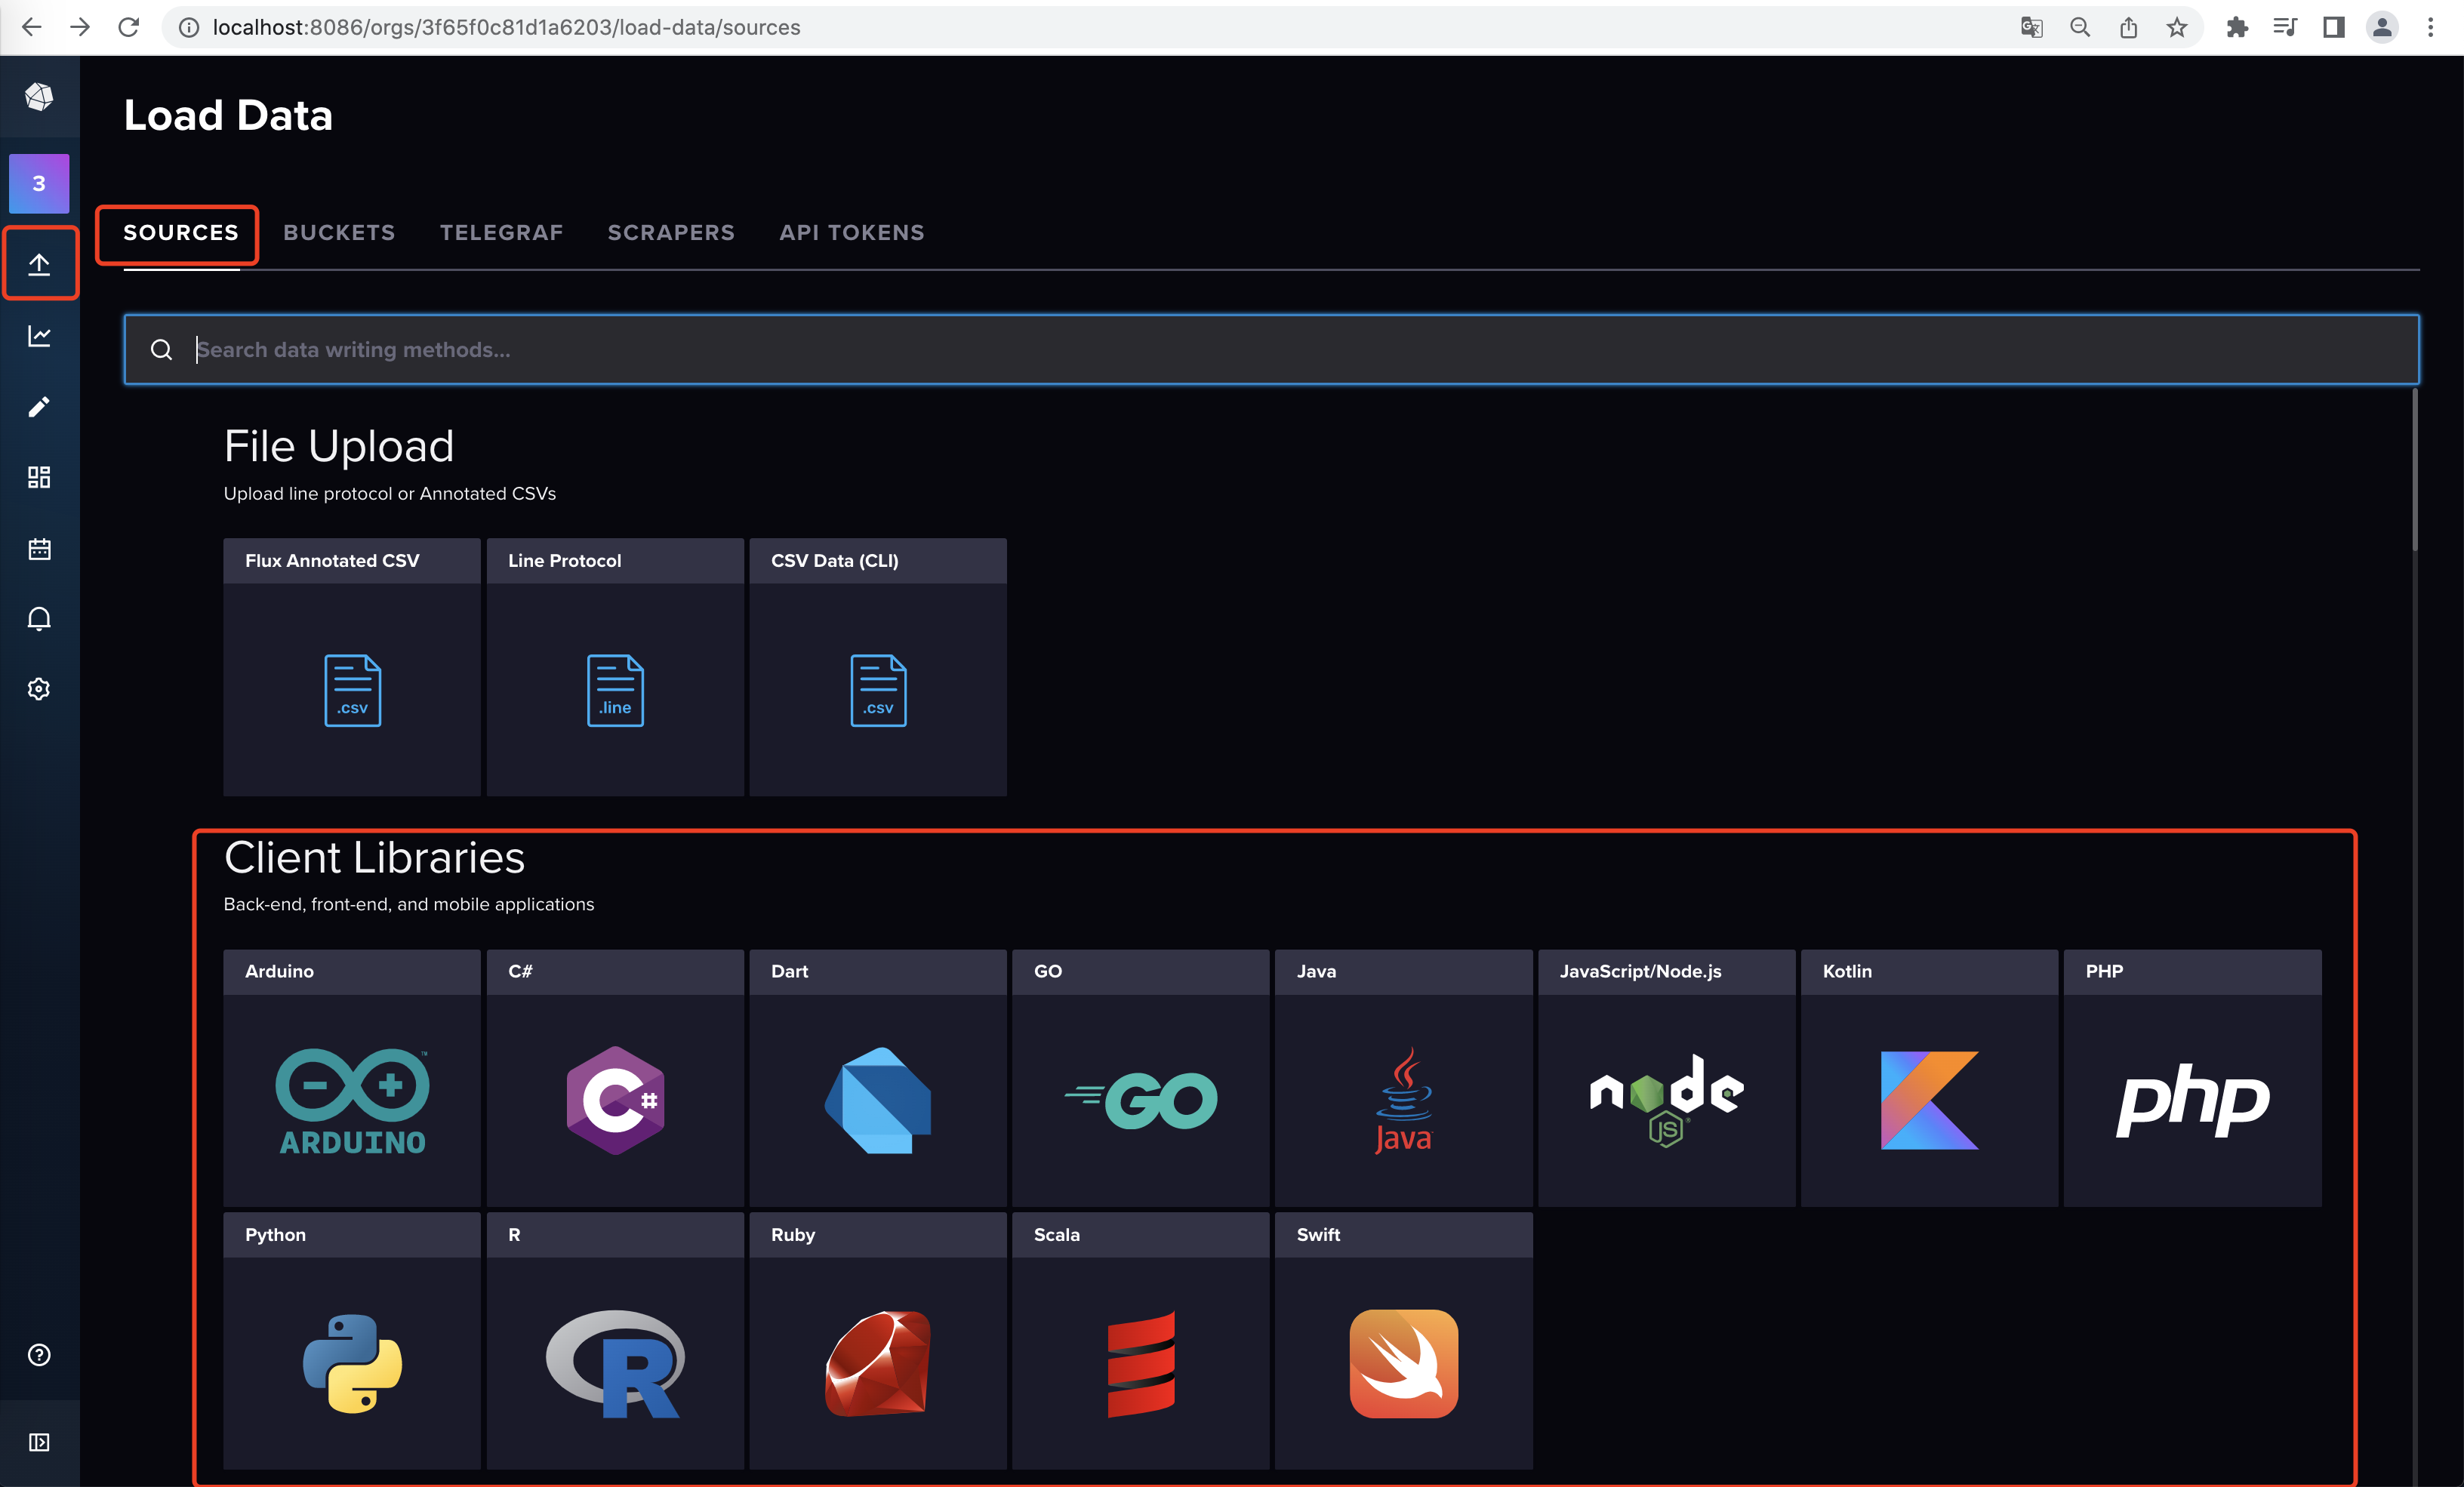Open Tasks calendar icon in sidebar
2464x1487 pixels.
39,548
